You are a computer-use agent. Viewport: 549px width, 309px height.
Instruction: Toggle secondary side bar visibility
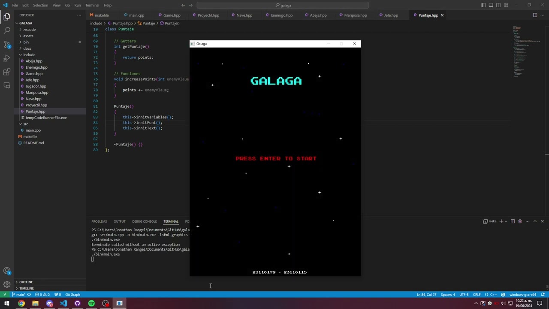tap(498, 5)
